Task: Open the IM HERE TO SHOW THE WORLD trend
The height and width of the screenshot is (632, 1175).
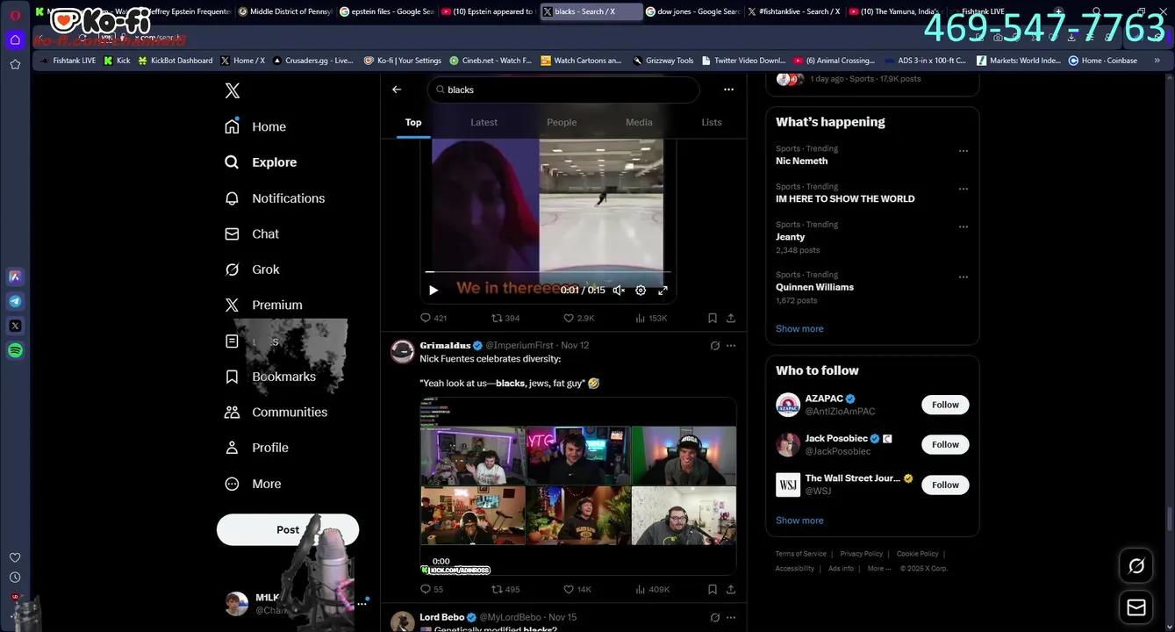Action: click(845, 199)
